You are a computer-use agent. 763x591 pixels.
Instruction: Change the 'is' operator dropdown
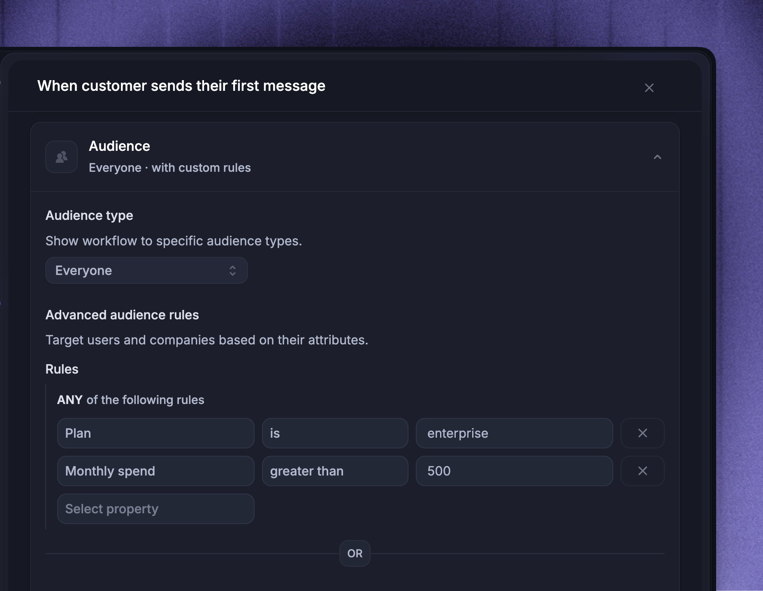335,433
